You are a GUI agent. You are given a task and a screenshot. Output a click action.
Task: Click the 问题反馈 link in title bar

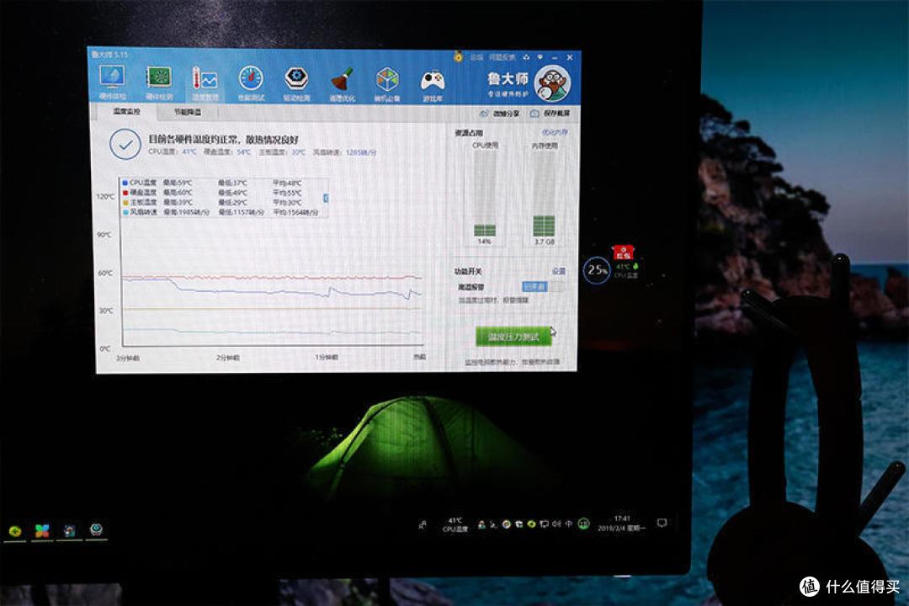click(x=502, y=57)
